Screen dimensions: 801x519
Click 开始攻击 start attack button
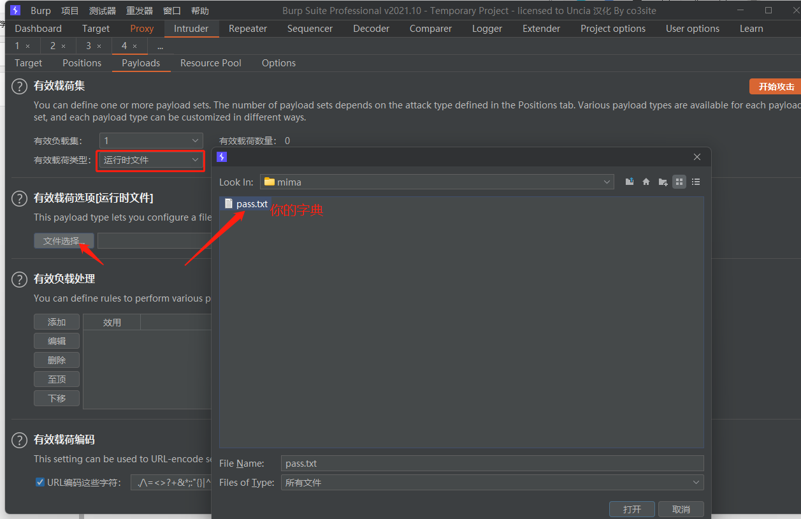(x=776, y=87)
